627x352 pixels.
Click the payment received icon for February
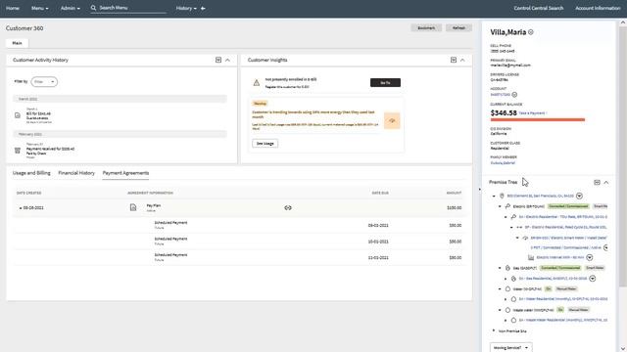click(x=18, y=150)
